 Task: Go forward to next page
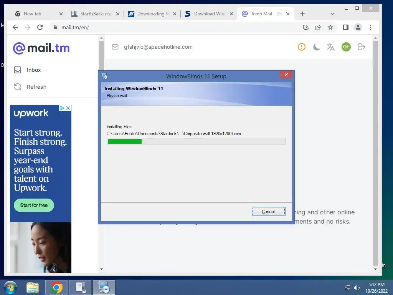tap(28, 27)
